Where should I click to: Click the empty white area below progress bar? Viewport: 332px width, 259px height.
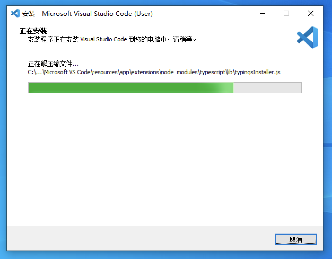point(164,159)
